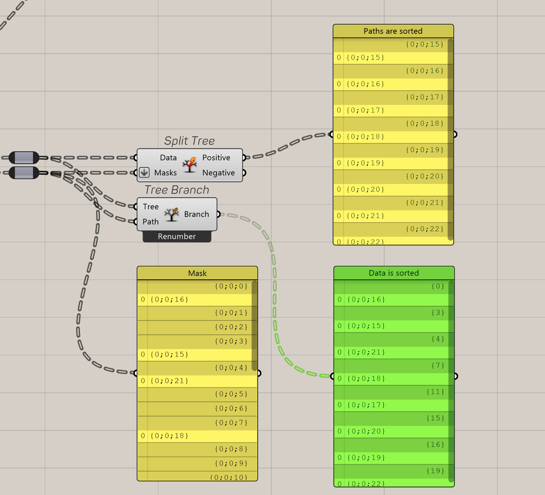Click the Data input grip of Split Tree

(x=135, y=158)
